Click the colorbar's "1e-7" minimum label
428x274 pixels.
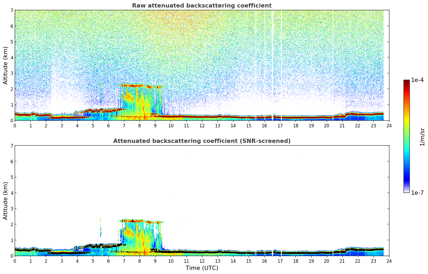[x=417, y=193]
